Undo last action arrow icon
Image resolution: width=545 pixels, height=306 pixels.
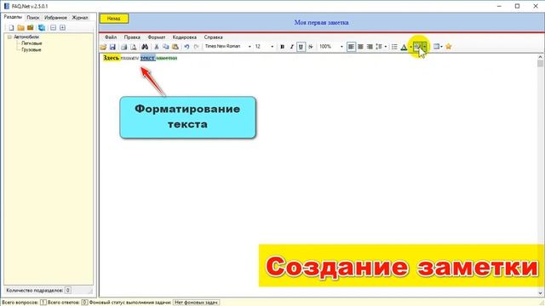tap(186, 47)
